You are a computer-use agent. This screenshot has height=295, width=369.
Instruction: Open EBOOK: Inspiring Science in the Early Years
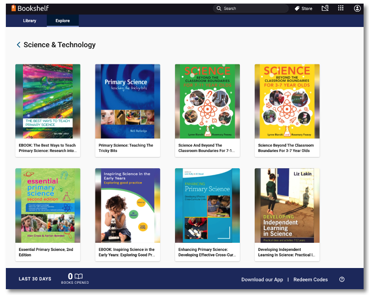(x=127, y=215)
